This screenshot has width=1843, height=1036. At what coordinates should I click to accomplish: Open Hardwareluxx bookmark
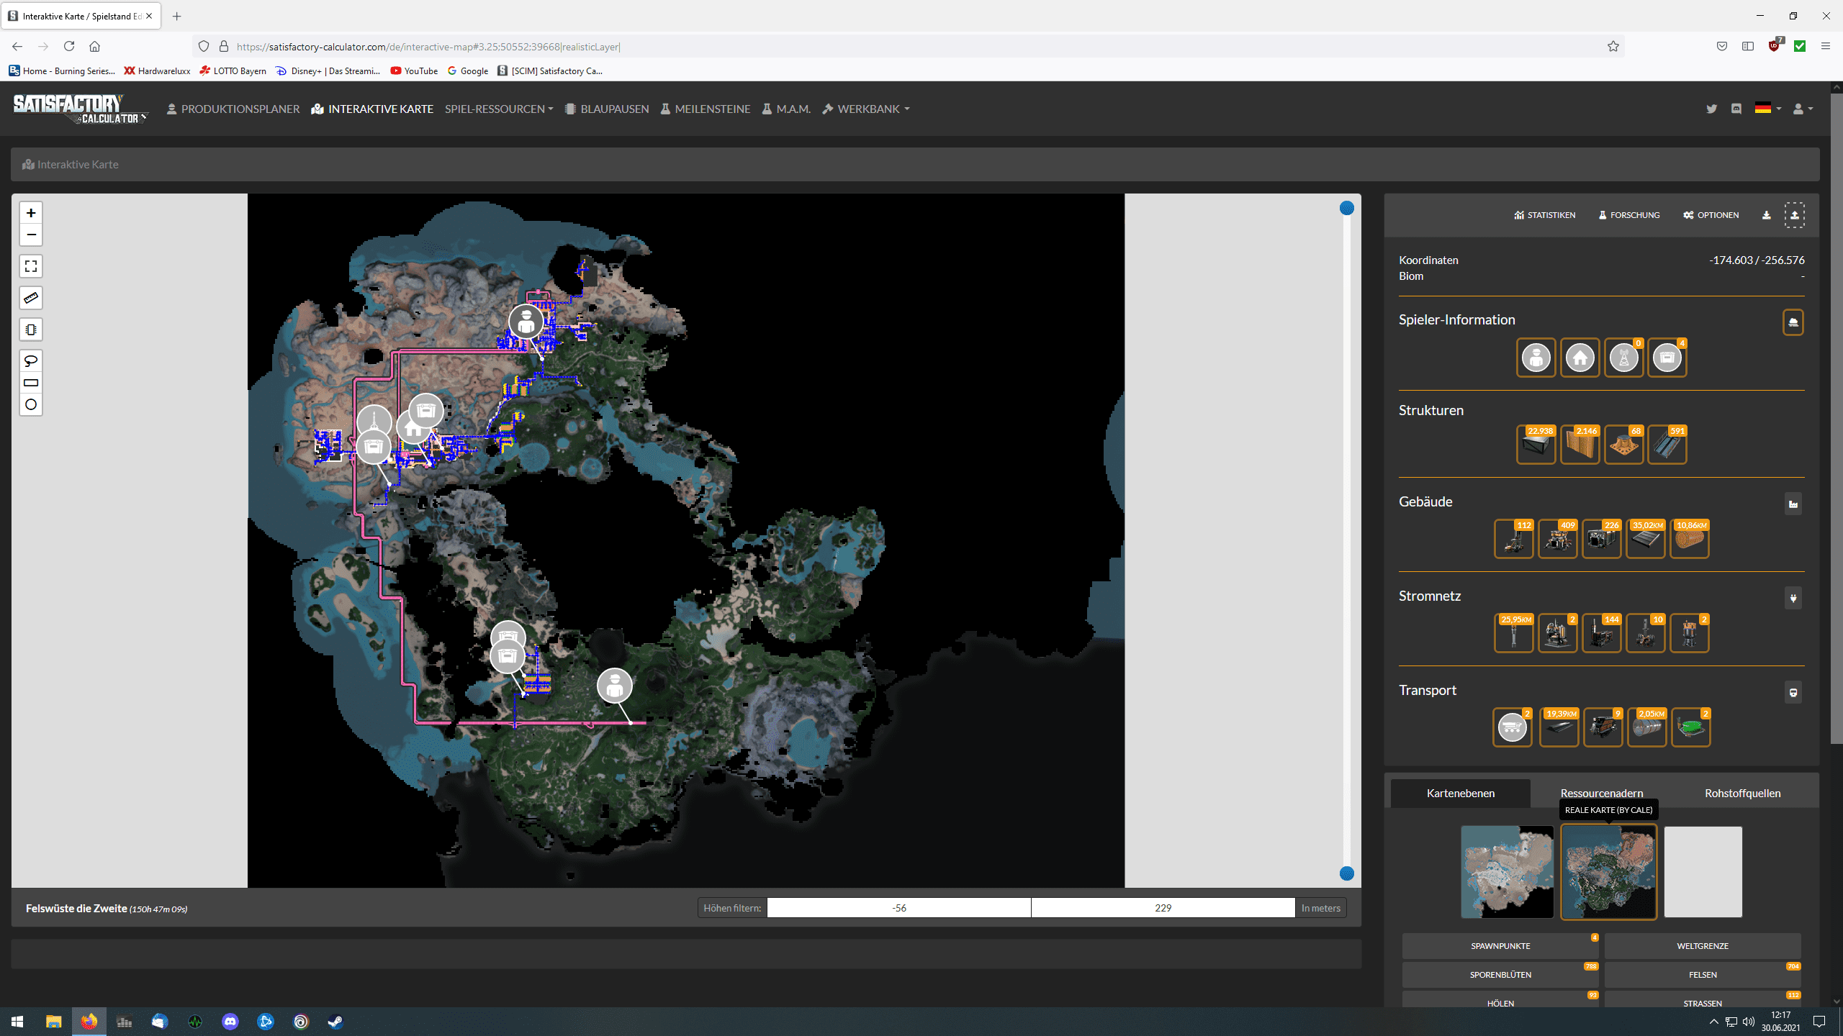pyautogui.click(x=157, y=71)
